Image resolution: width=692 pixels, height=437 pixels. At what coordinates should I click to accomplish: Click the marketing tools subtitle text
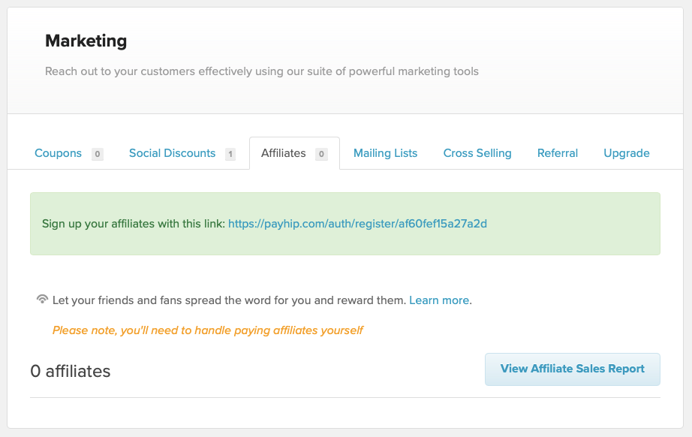[x=262, y=71]
